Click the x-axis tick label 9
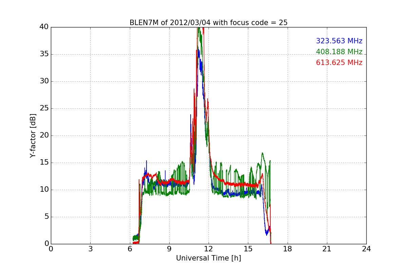The height and width of the screenshot is (271, 407). pyautogui.click(x=169, y=249)
